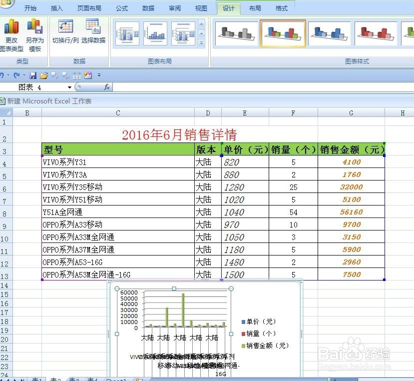Choose the highlighted multicolor chart style
The width and height of the screenshot is (414, 381).
coord(283,33)
